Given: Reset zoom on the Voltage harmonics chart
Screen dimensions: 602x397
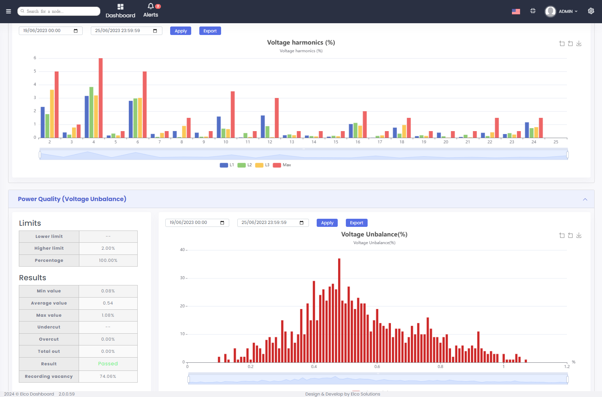Looking at the screenshot, I should [x=570, y=43].
